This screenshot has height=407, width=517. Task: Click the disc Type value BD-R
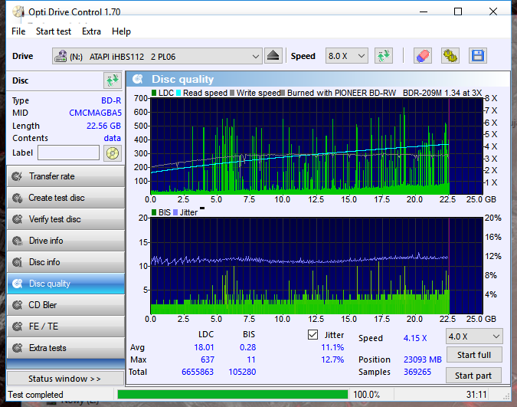111,100
